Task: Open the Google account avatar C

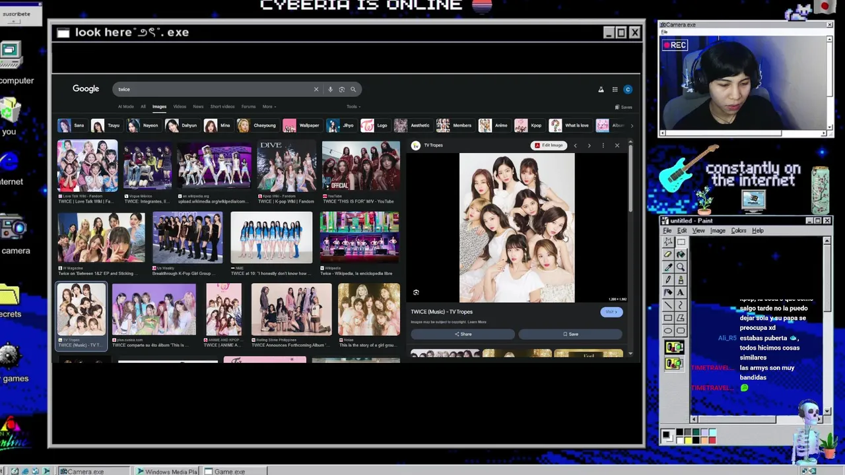Action: (x=628, y=90)
